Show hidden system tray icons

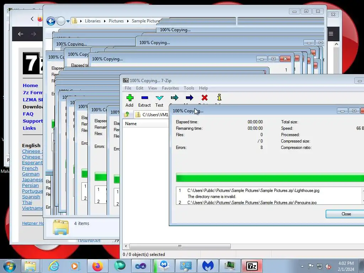[302, 266]
